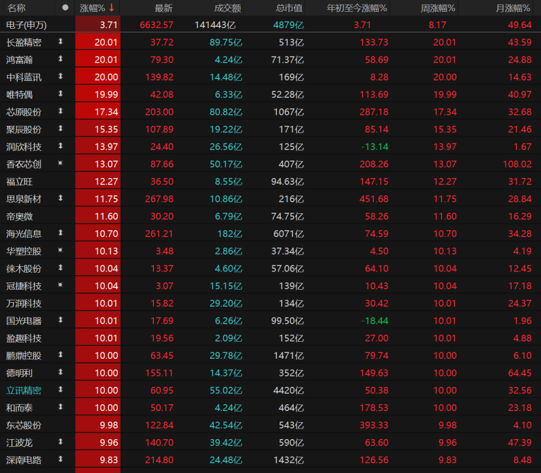
Task: Click the star marker next to 华塑控股
Action: (x=61, y=250)
